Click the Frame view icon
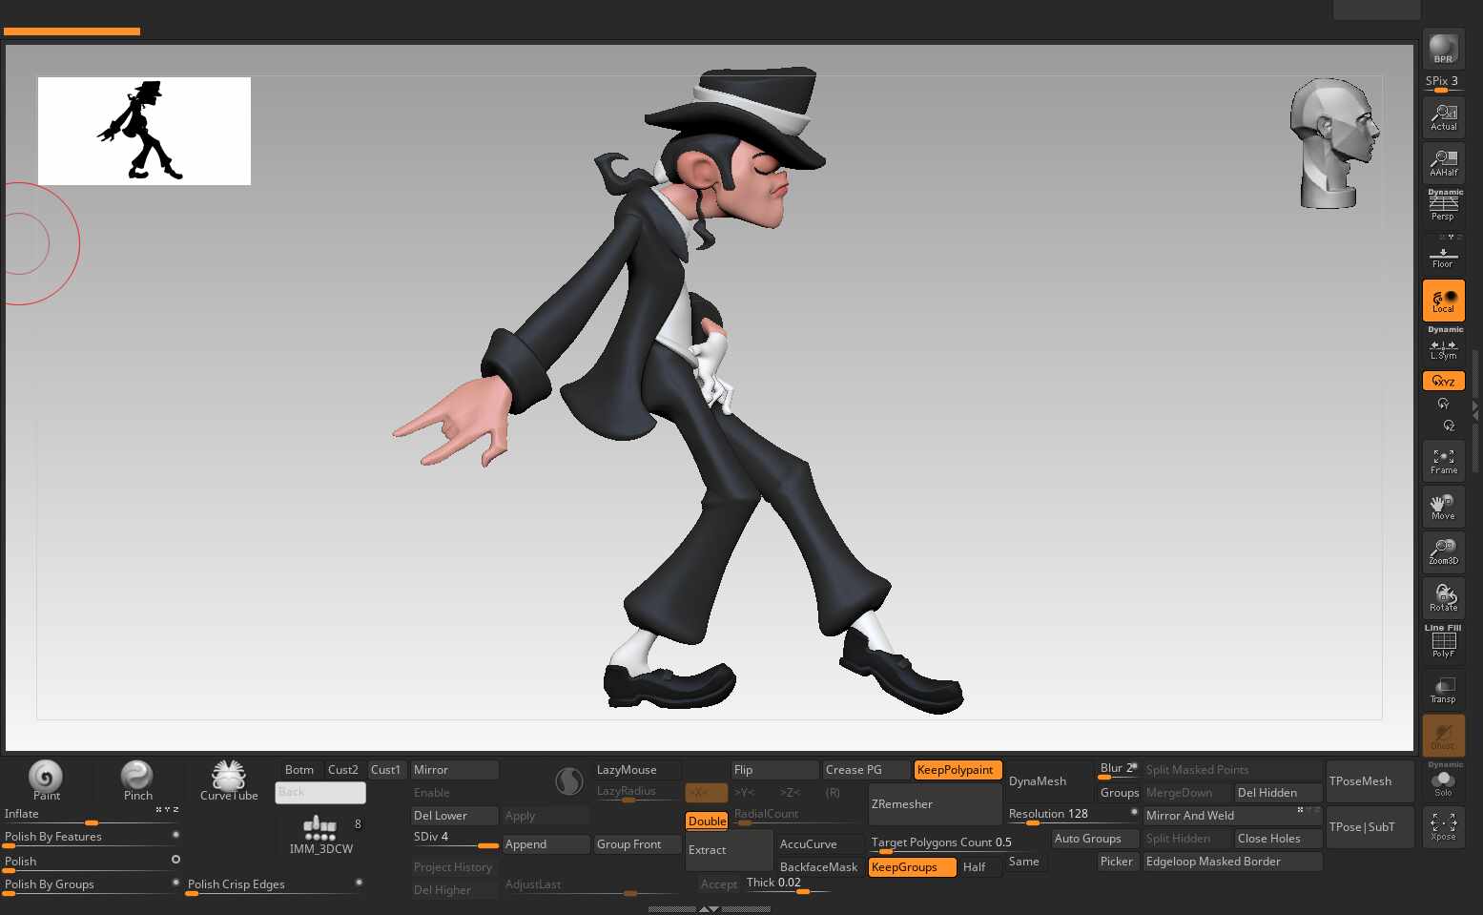 click(1443, 461)
